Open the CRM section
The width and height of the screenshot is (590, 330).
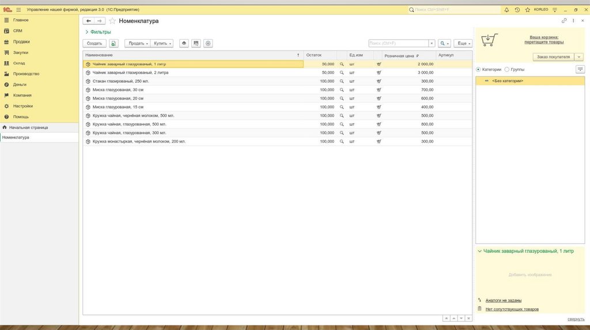pyautogui.click(x=18, y=31)
